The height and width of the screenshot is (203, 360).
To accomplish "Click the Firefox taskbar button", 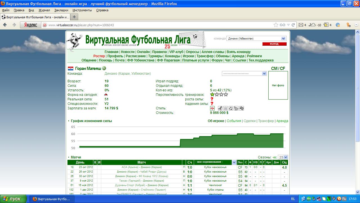I will coord(51,199).
